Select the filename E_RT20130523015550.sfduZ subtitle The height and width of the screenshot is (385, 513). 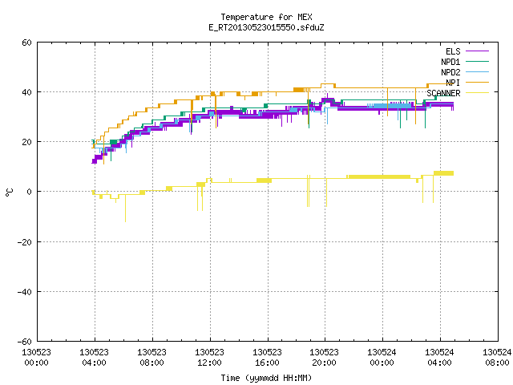point(266,27)
